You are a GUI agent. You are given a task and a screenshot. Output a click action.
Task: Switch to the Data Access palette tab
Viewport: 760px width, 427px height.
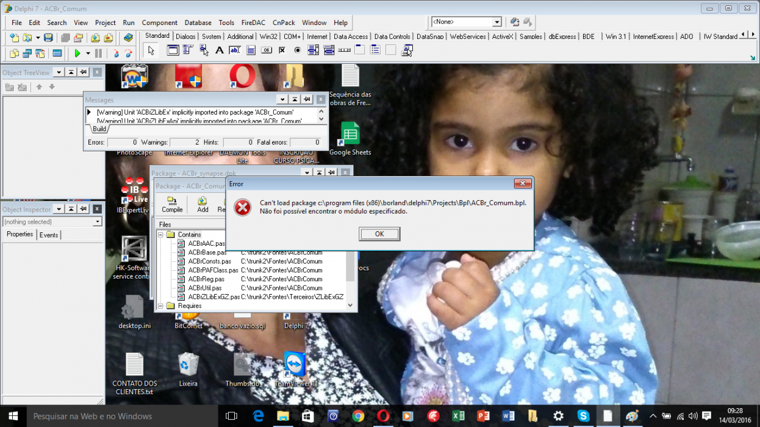coord(351,37)
